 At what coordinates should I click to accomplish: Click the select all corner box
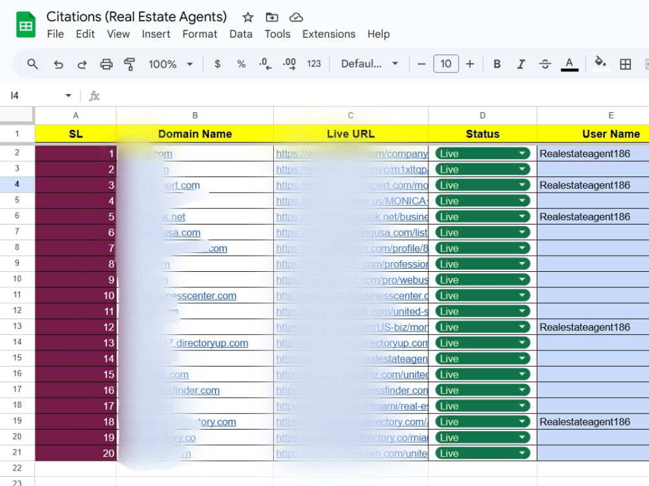coord(17,115)
